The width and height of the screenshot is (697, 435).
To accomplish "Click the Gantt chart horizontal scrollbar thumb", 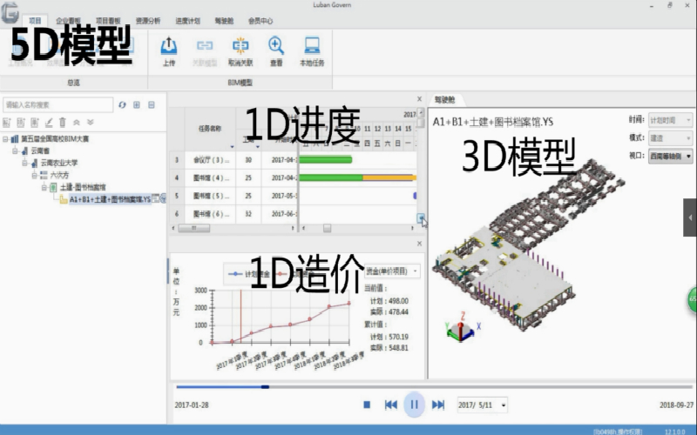I will tap(328, 228).
